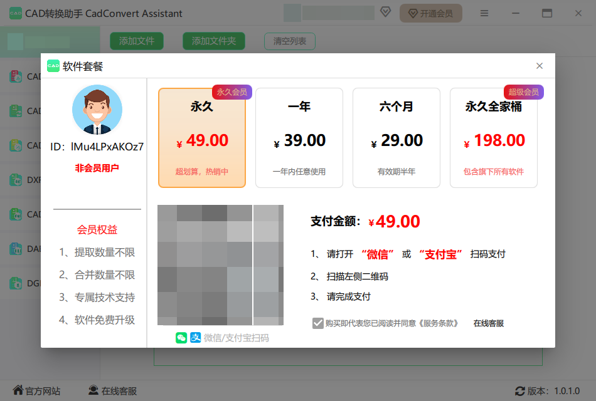The height and width of the screenshot is (401, 596).
Task: Uncheck the 服务条款 agreement checkbox
Action: (318, 323)
